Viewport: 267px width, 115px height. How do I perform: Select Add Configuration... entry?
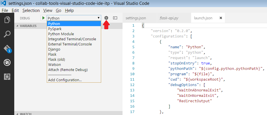74,80
